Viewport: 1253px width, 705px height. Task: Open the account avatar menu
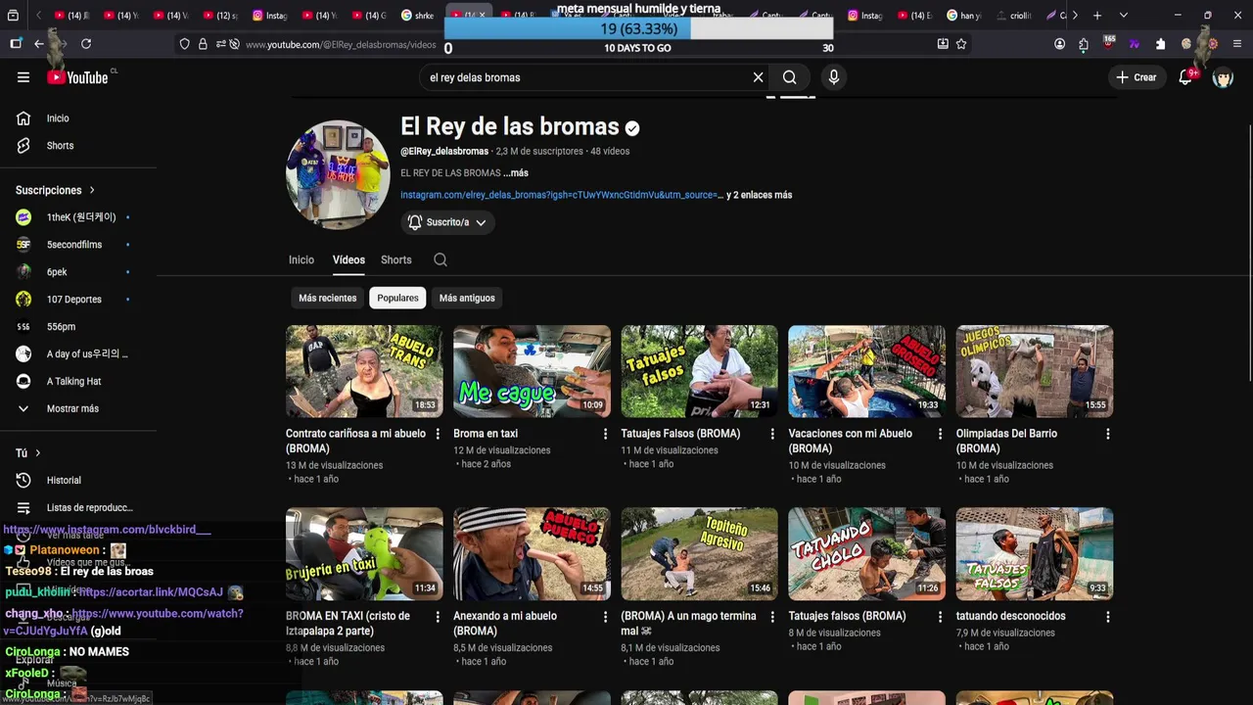pyautogui.click(x=1223, y=77)
